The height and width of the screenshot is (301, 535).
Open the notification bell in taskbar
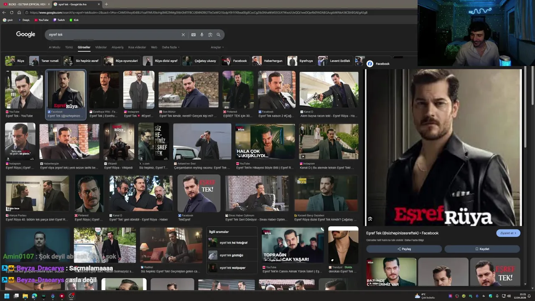(x=530, y=296)
